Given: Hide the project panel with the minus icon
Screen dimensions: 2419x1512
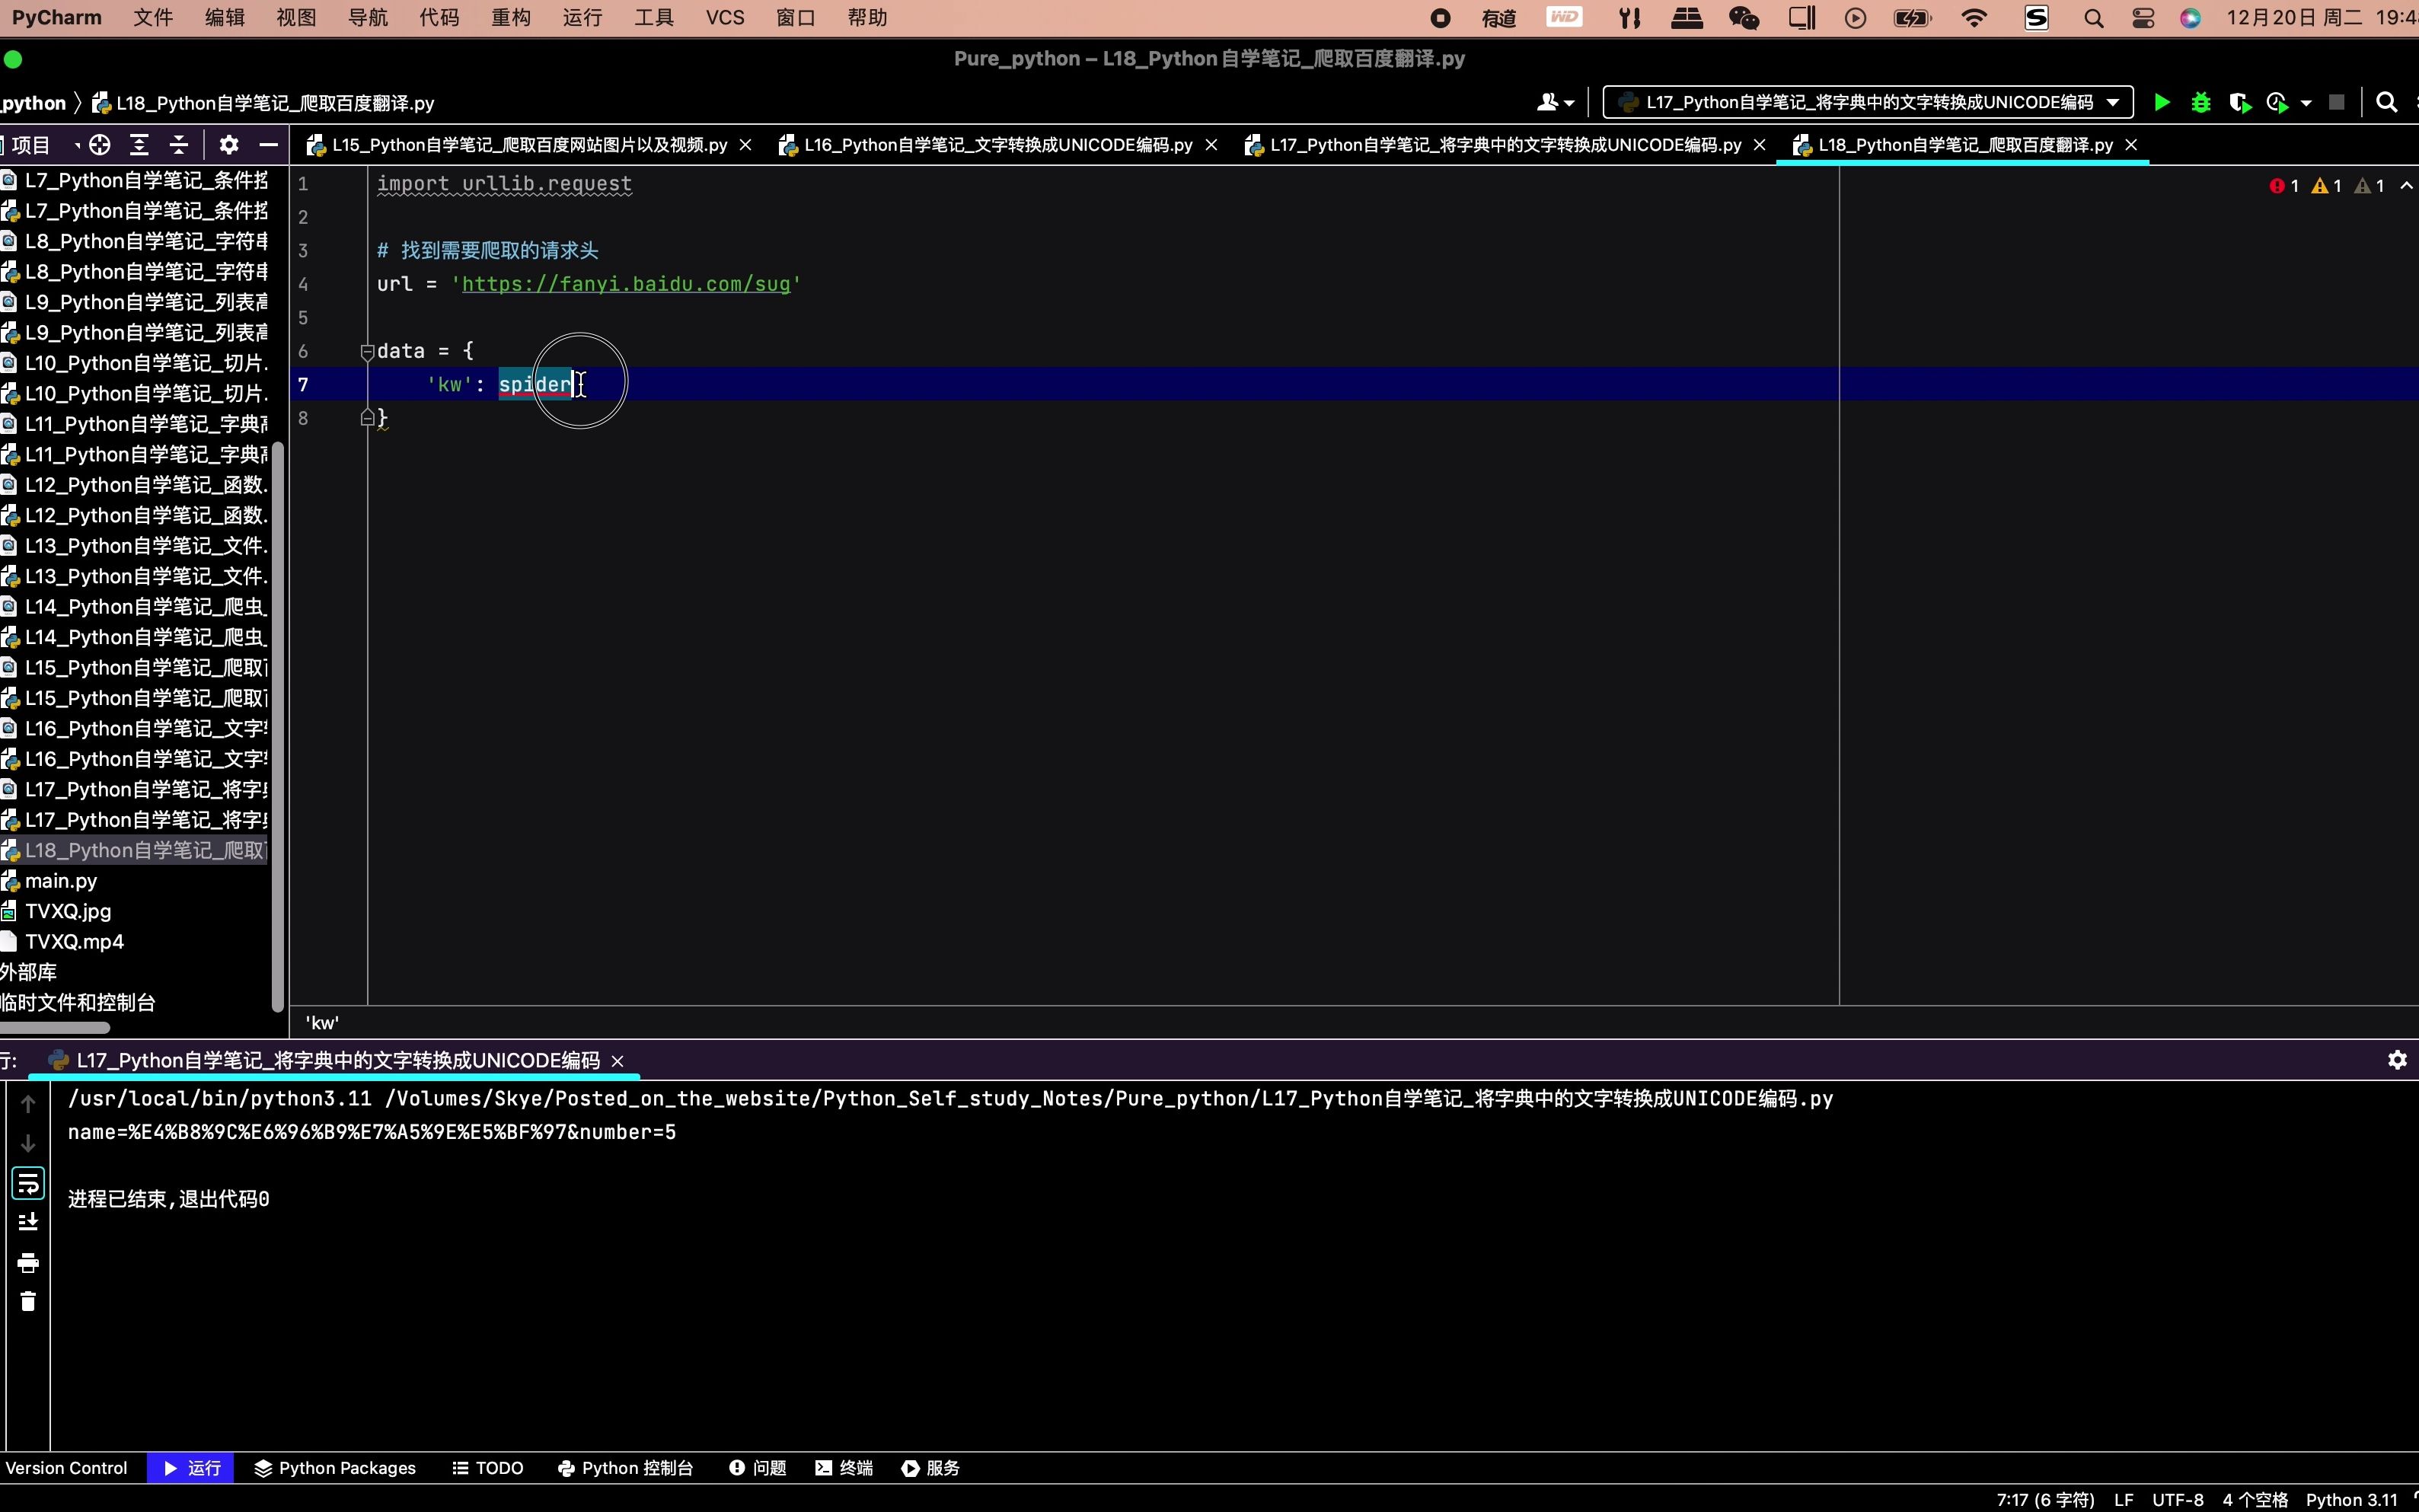Looking at the screenshot, I should 267,144.
